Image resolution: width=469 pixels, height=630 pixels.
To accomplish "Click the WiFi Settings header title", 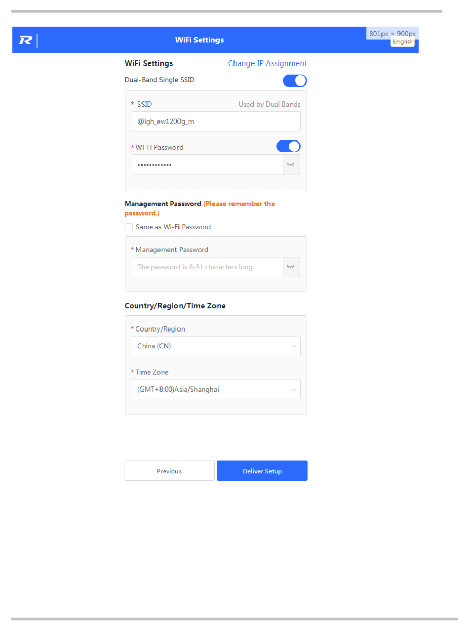I will 199,40.
